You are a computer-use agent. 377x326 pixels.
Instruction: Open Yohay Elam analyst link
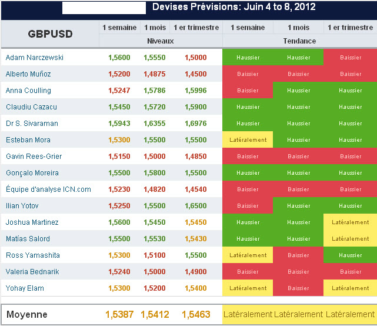pyautogui.click(x=25, y=288)
